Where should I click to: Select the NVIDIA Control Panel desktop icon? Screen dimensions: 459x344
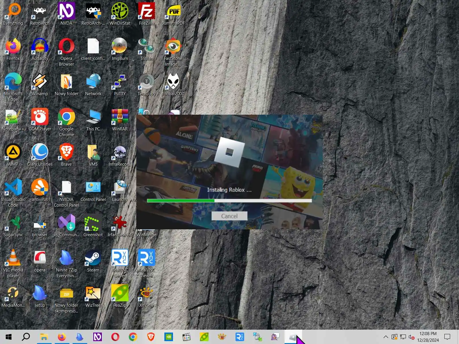pyautogui.click(x=66, y=193)
